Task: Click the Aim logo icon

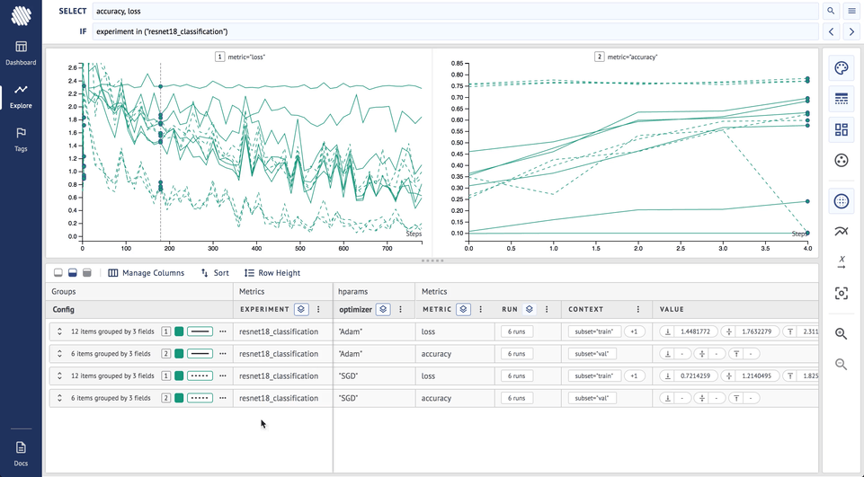Action: click(x=21, y=15)
